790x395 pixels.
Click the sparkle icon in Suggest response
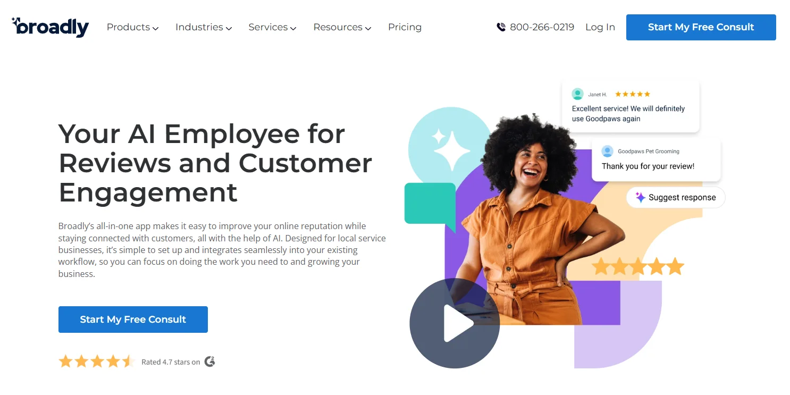tap(641, 197)
